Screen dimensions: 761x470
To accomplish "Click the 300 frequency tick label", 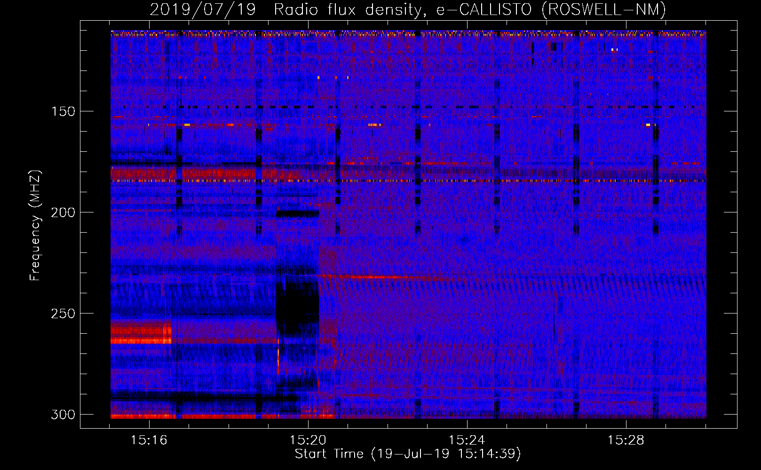I will tap(63, 415).
